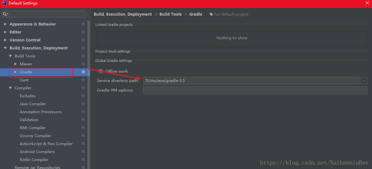Click project-level icon beside RMI Compiler
The image size is (372, 169).
tap(83, 128)
